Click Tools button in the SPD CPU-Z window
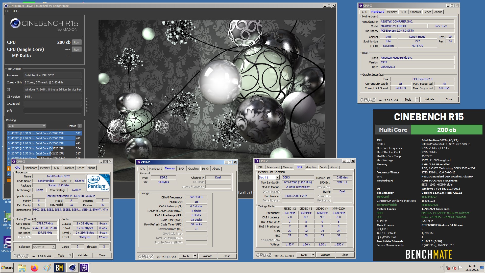 pyautogui.click(x=304, y=255)
